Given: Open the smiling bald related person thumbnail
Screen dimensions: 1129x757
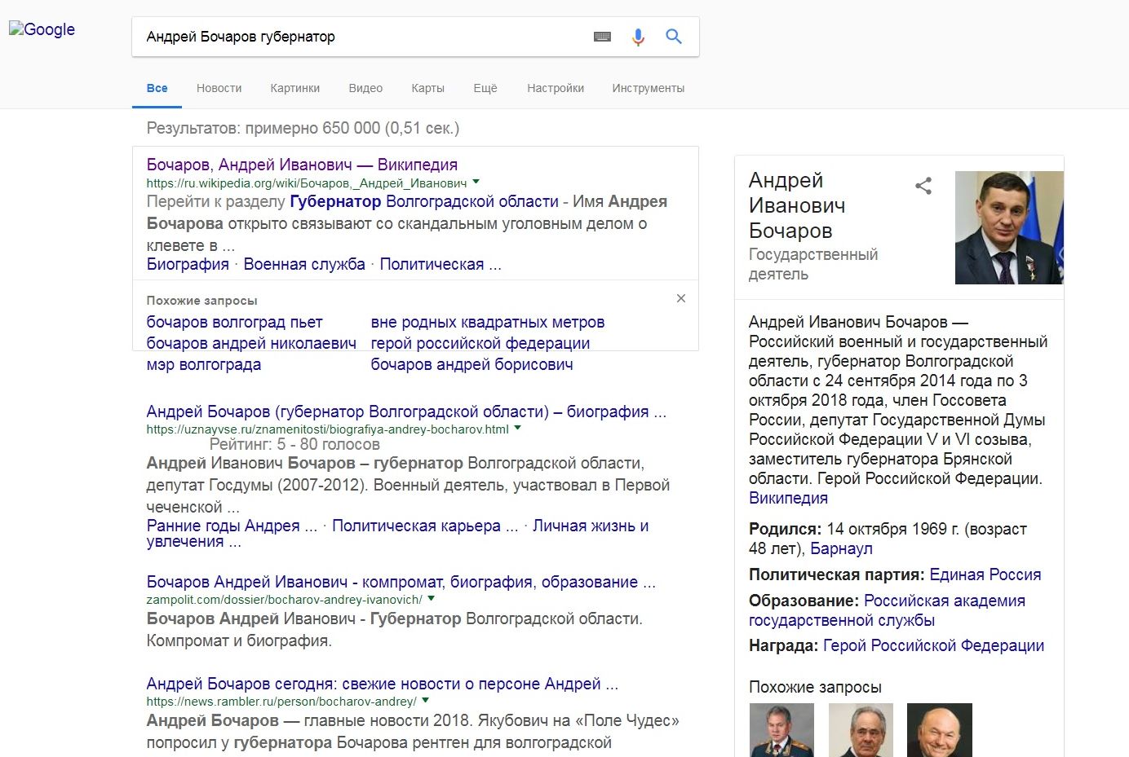Looking at the screenshot, I should pos(940,730).
